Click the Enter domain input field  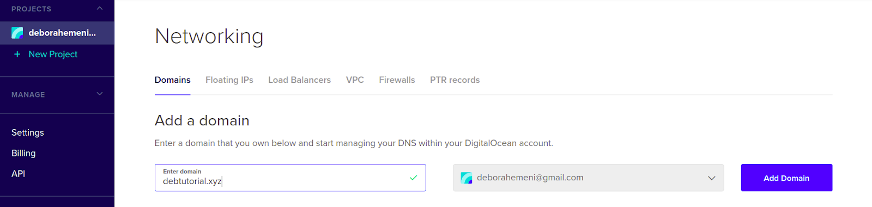click(x=290, y=178)
